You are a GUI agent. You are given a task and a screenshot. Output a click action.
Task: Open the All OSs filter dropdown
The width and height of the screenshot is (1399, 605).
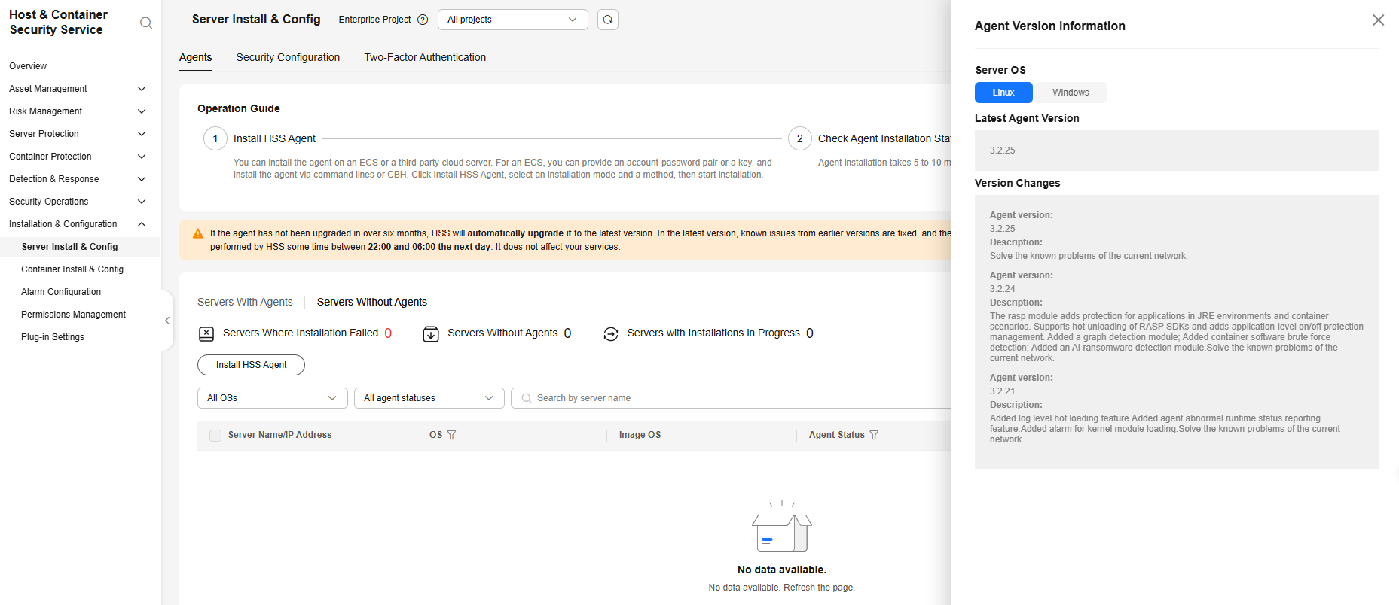pyautogui.click(x=272, y=398)
